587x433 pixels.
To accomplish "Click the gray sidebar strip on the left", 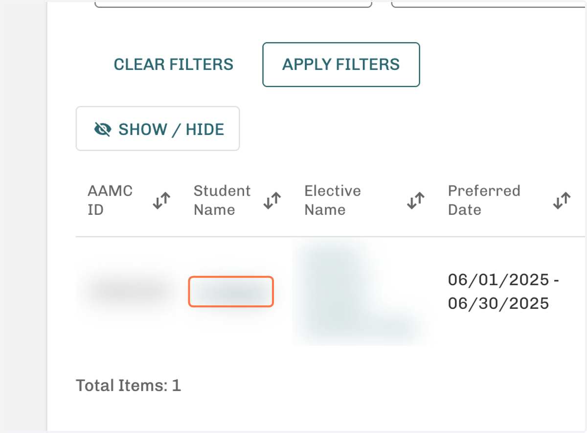I will (23, 216).
